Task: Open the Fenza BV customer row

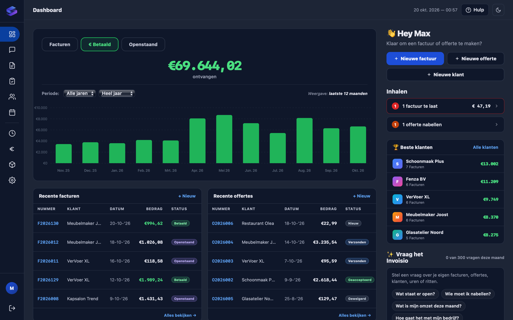Action: click(x=445, y=182)
